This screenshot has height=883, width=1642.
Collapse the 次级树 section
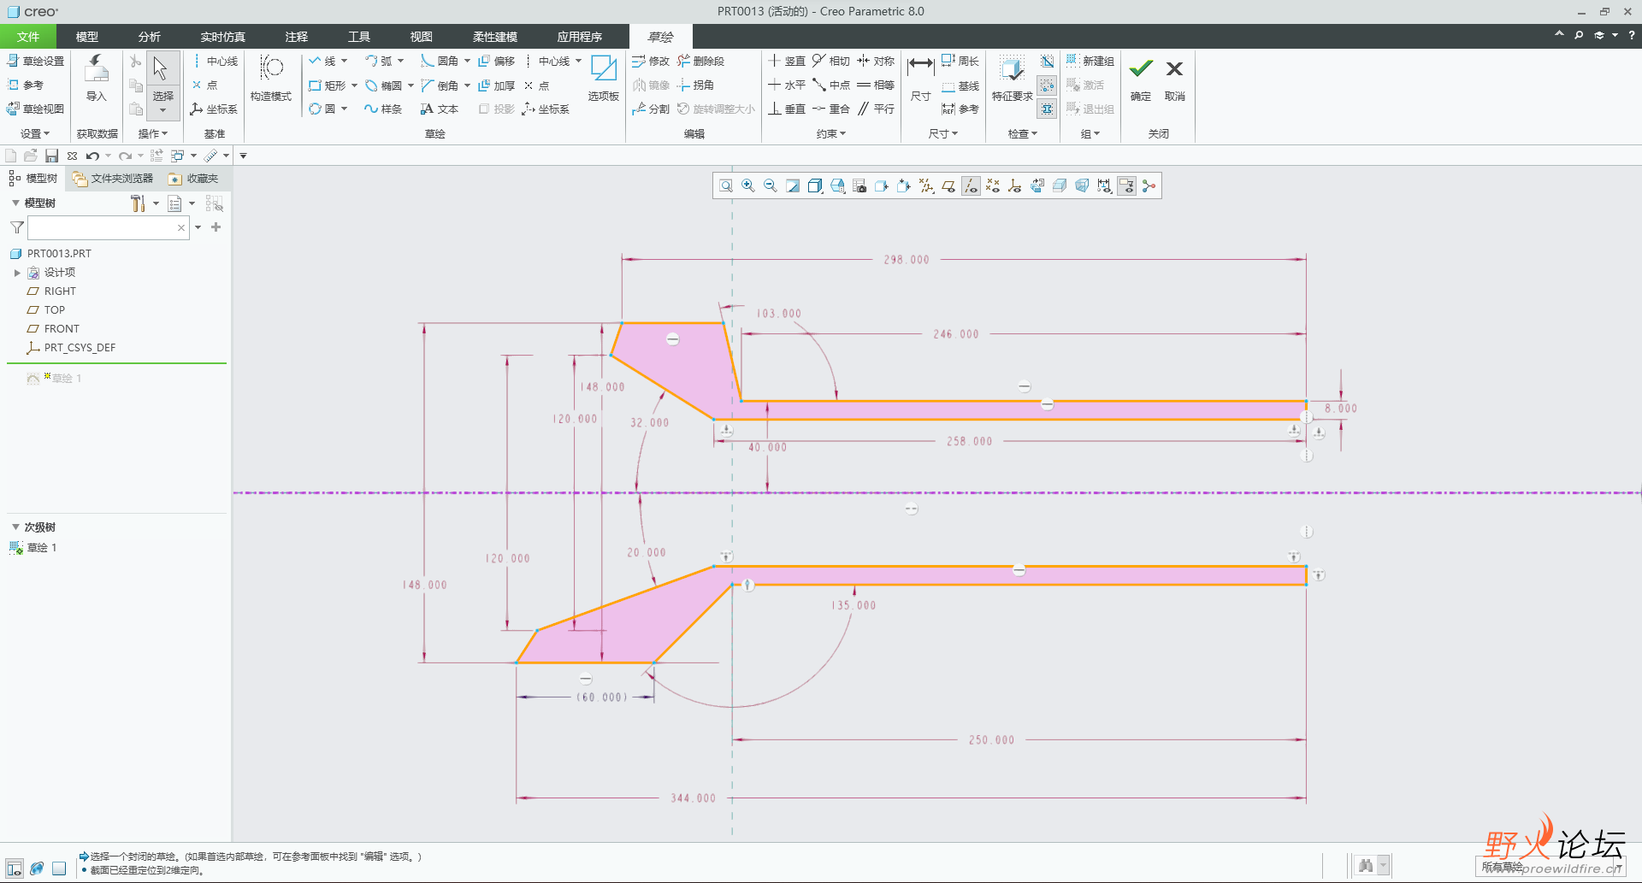pyautogui.click(x=15, y=527)
